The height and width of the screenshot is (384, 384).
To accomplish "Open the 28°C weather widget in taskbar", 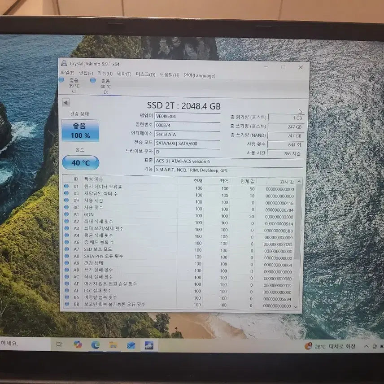I will [x=330, y=346].
